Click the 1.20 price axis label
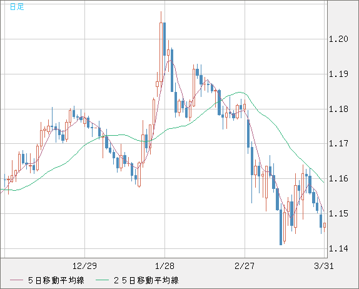 coord(338,39)
